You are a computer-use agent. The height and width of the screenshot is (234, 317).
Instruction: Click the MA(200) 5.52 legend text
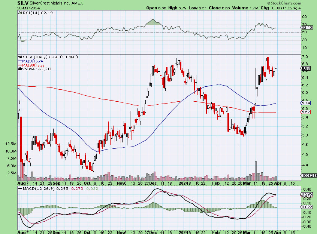pyautogui.click(x=33, y=65)
